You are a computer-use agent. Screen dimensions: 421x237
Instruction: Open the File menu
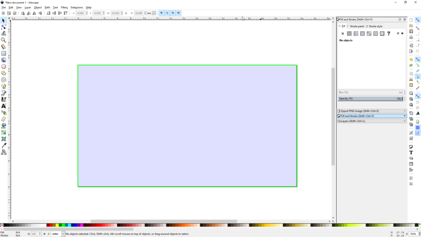point(3,7)
